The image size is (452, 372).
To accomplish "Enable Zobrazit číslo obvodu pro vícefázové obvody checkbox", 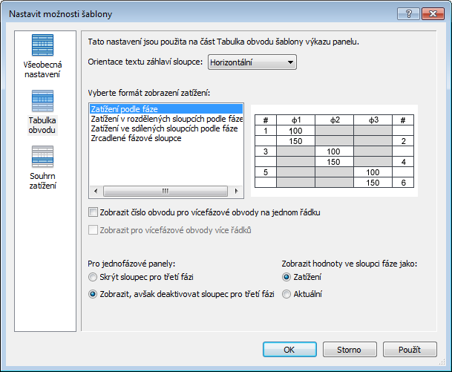I will click(93, 212).
